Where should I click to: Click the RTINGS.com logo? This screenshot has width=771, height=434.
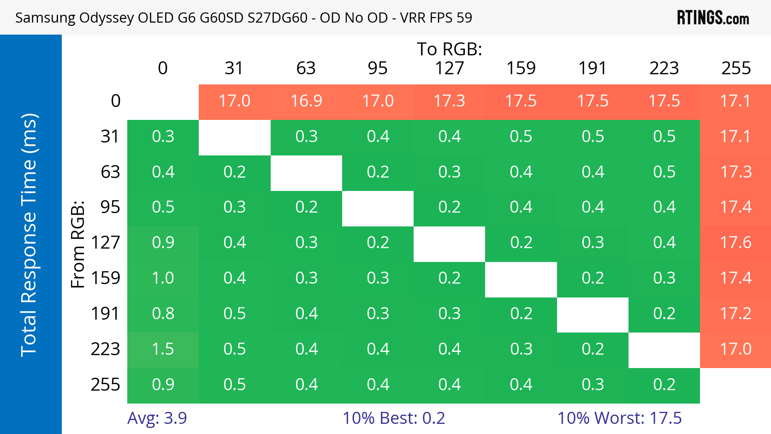click(712, 18)
